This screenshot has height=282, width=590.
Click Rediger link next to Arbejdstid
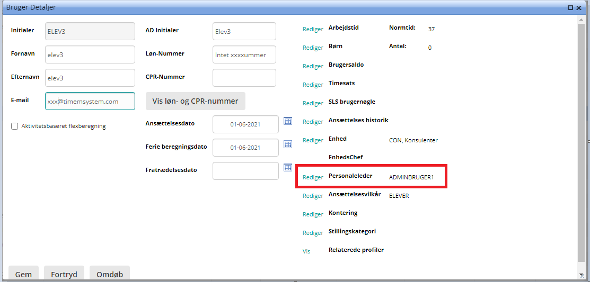click(x=313, y=30)
